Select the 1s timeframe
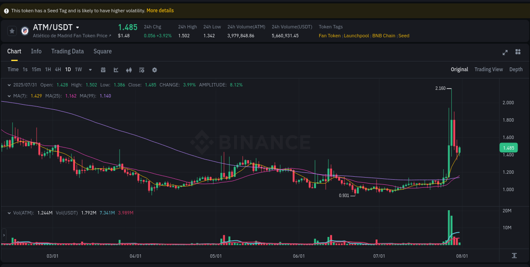This screenshot has height=267, width=530. (25, 70)
